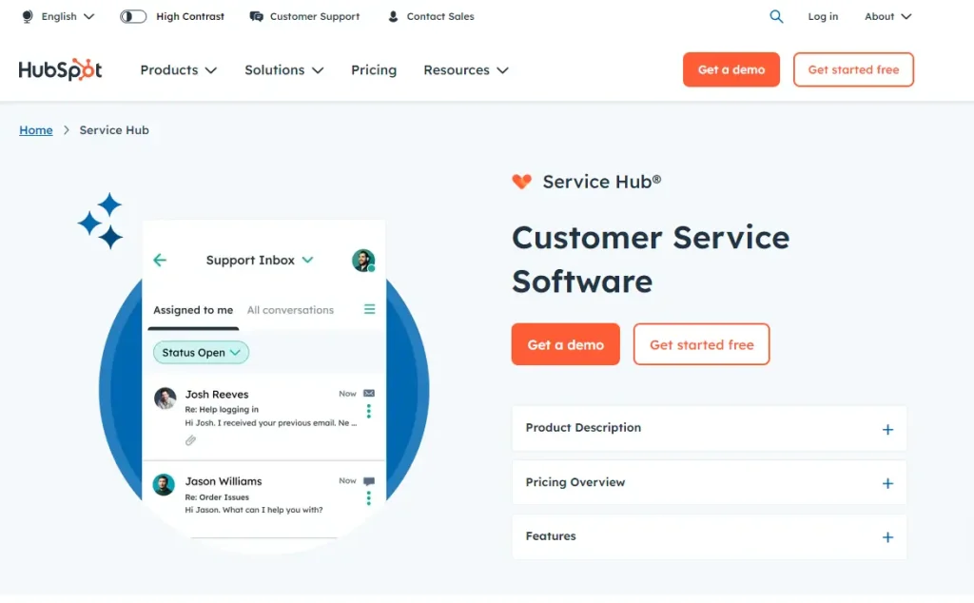Click the Home breadcrumb link
This screenshot has height=603, width=974.
35,129
